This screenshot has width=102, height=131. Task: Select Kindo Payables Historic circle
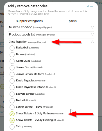click(12, 87)
